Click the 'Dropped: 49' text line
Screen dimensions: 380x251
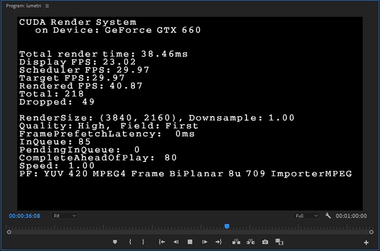57,102
